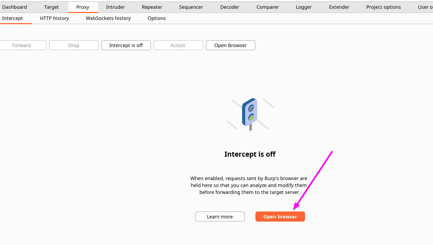Viewport: 433px width, 245px height.
Task: Click the traffic light illustration
Action: 250,114
